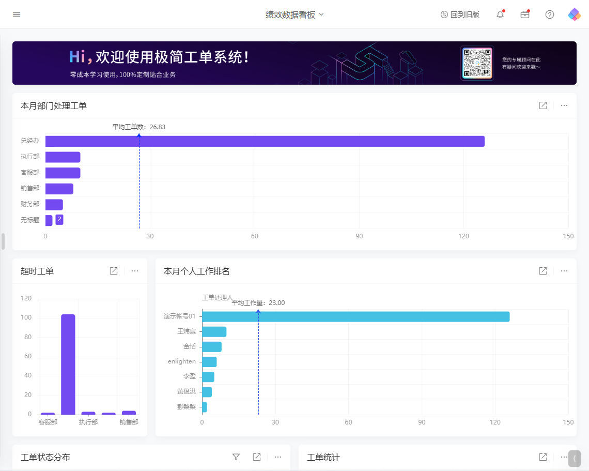This screenshot has width=589, height=471.
Task: Expand the 超时工单 chart to fullscreen
Action: [113, 270]
